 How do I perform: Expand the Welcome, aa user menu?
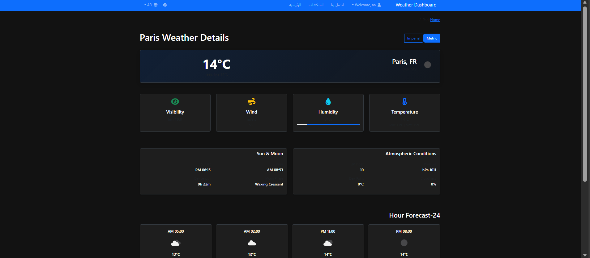366,5
